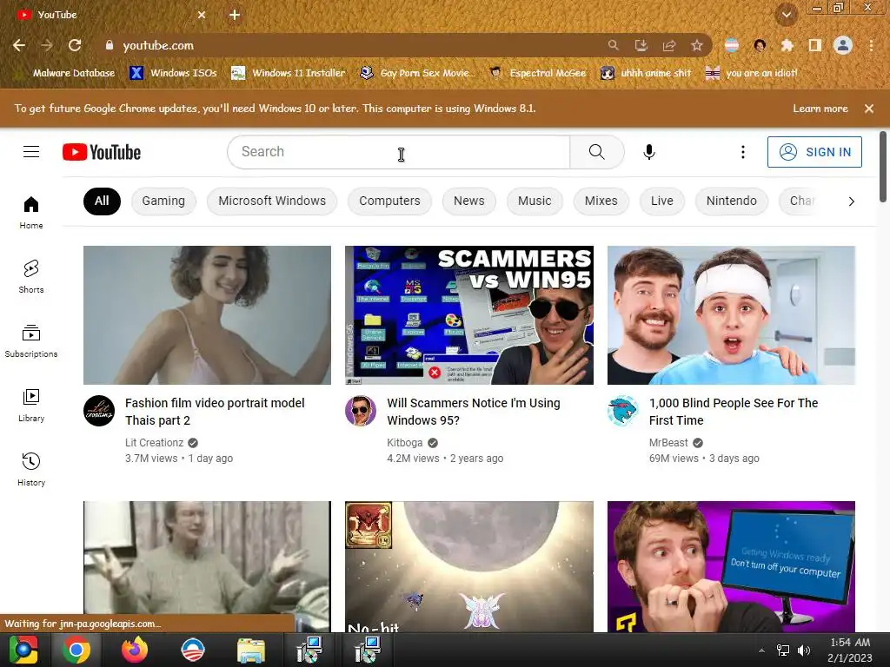The image size is (890, 667).
Task: Click in the YouTube Search field
Action: coord(398,152)
